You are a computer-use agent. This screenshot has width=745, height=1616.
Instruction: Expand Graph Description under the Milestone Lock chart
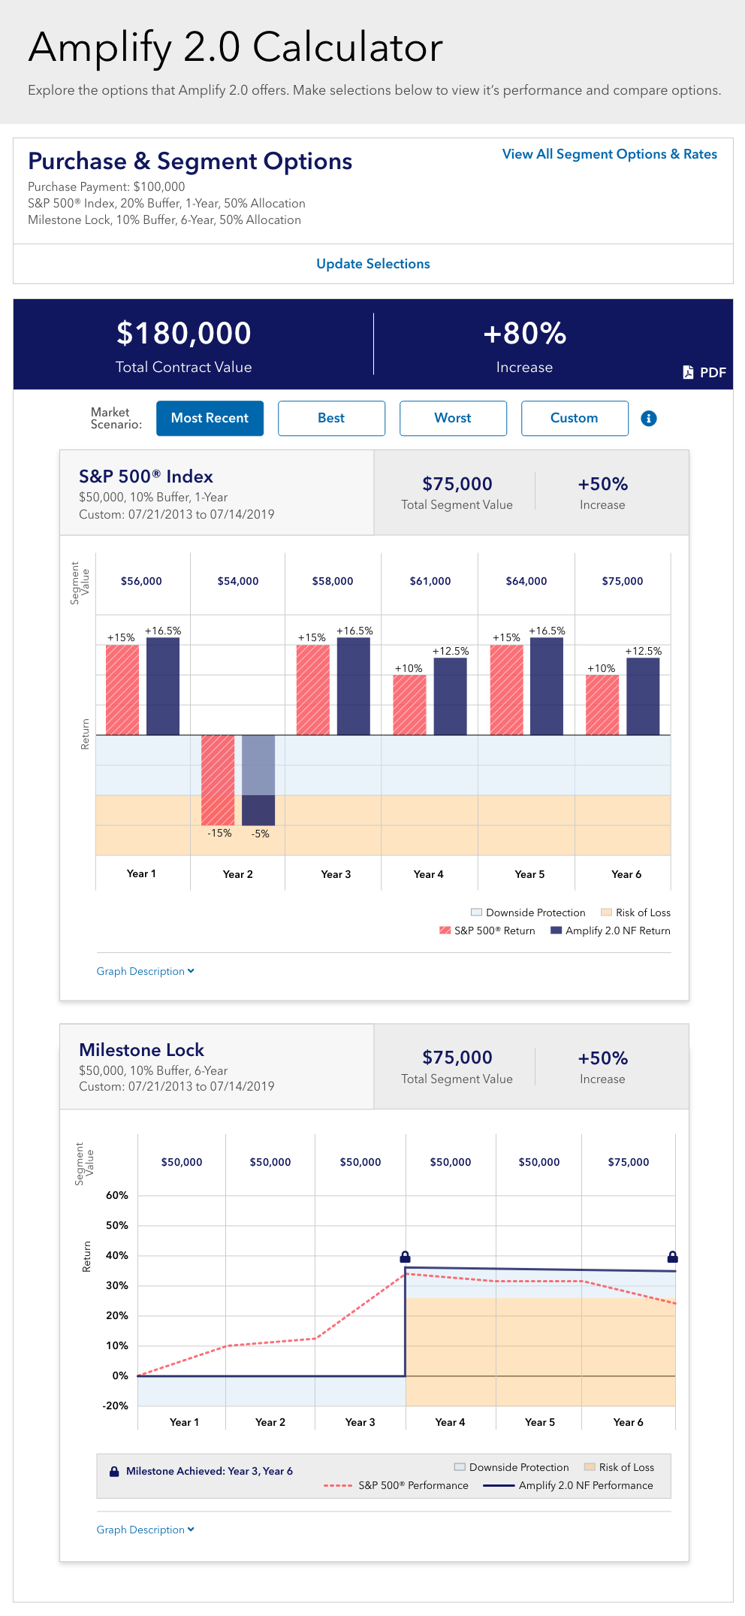point(145,1530)
